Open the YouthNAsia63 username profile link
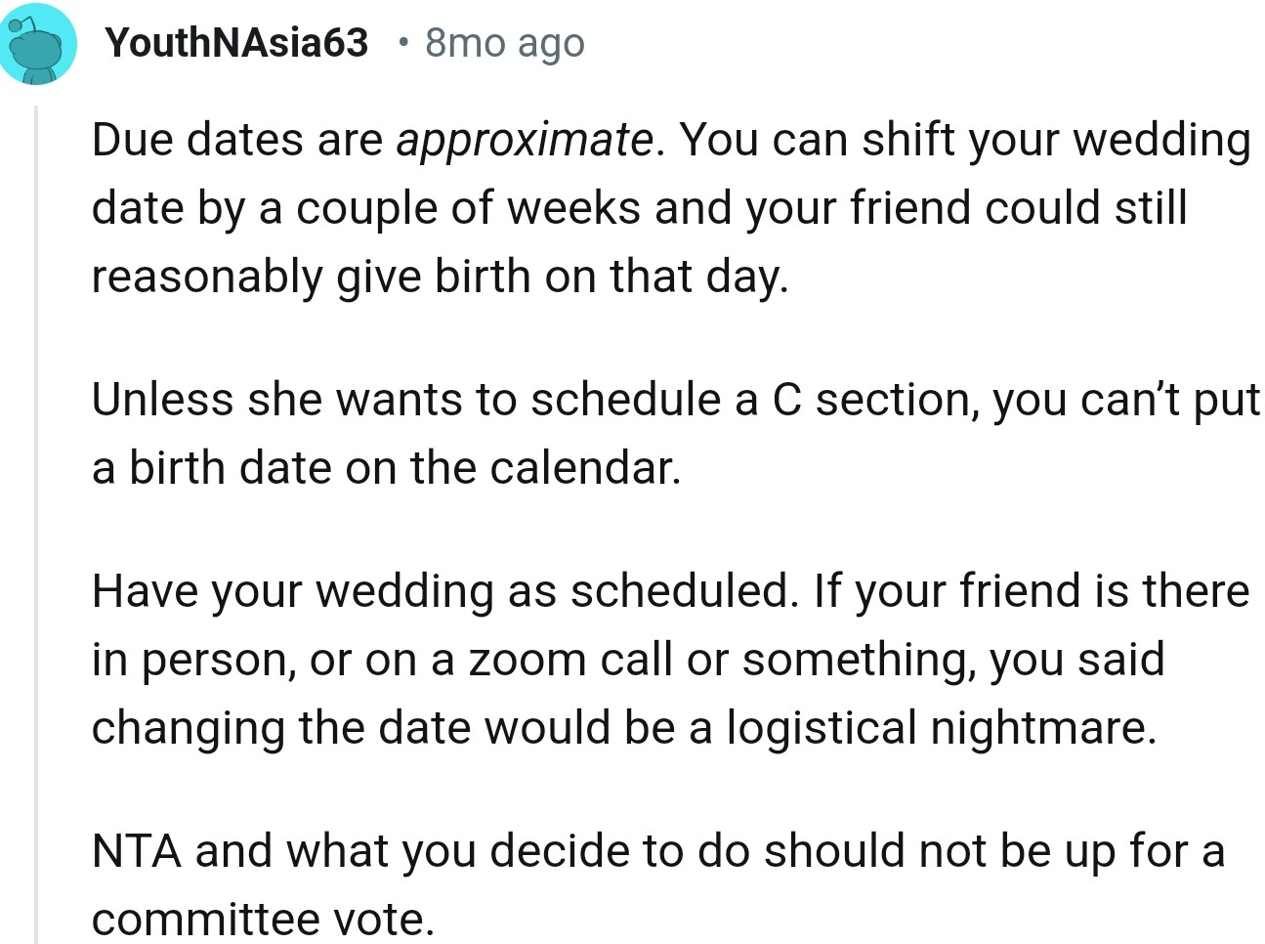 click(236, 42)
